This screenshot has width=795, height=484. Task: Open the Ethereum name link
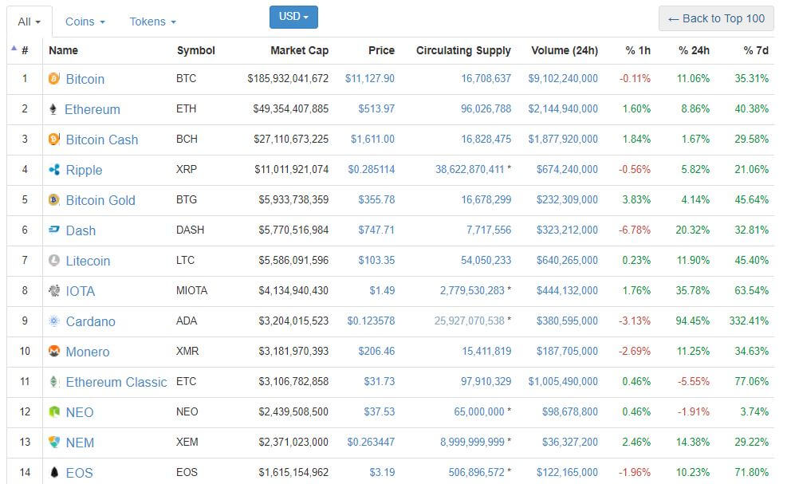(x=92, y=109)
